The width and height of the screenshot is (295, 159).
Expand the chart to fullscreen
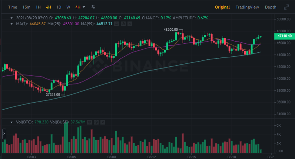(x=286, y=7)
